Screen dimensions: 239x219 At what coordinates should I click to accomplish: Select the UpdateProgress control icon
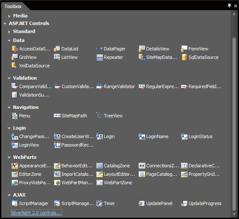click(x=184, y=203)
